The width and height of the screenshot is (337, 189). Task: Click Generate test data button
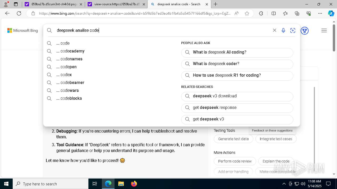pyautogui.click(x=234, y=139)
